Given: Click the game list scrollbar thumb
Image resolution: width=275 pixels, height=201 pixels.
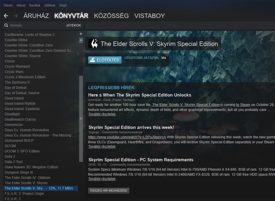Looking at the screenshot, I should click(81, 119).
